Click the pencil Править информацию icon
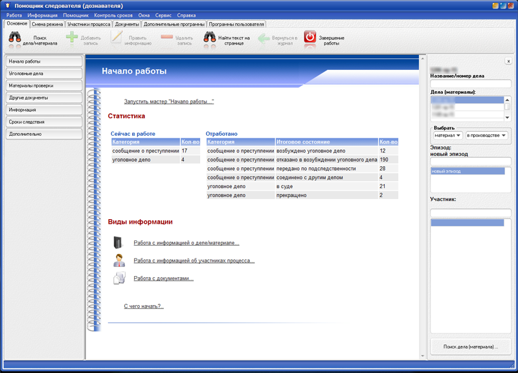 pyautogui.click(x=117, y=38)
